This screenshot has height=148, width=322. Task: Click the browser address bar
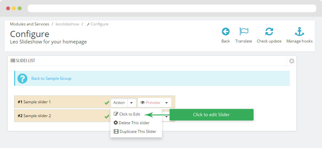pyautogui.click(x=172, y=8)
